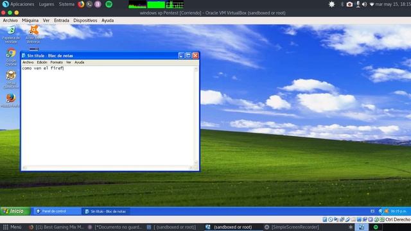
Task: Open Notepad's Archivo menu
Action: (28, 62)
